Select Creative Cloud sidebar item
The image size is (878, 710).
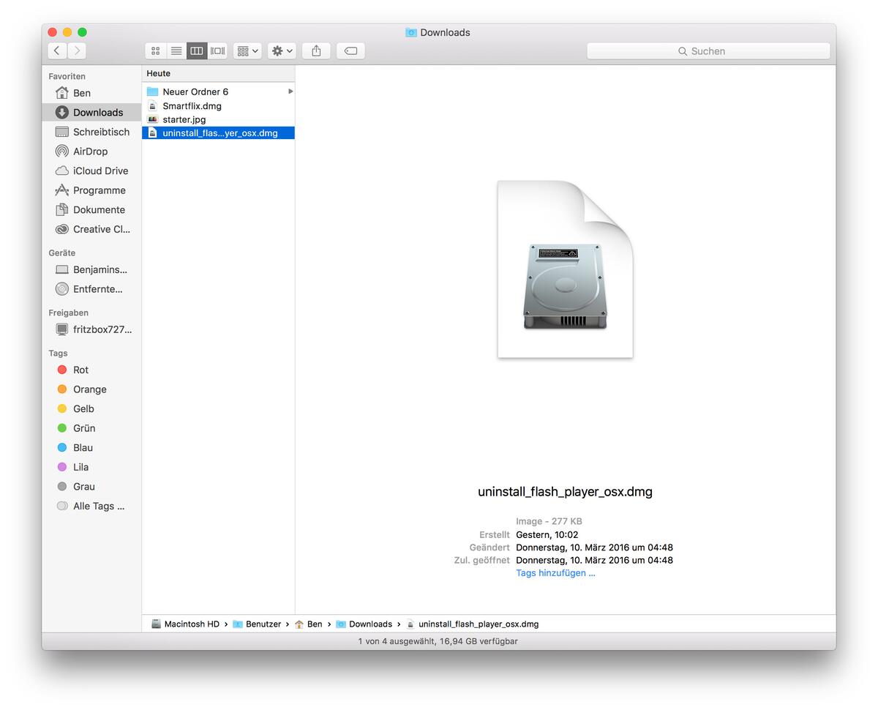click(x=101, y=229)
